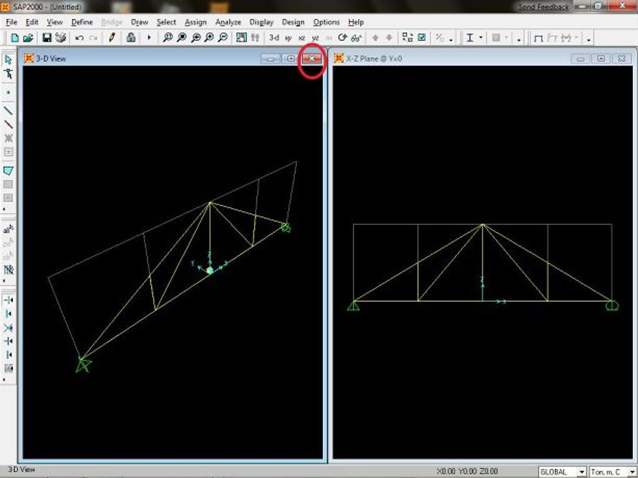Open the View menu
The width and height of the screenshot is (638, 478).
(x=55, y=22)
